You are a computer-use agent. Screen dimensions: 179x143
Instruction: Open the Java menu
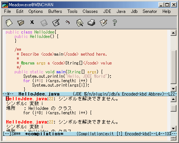[121, 11]
